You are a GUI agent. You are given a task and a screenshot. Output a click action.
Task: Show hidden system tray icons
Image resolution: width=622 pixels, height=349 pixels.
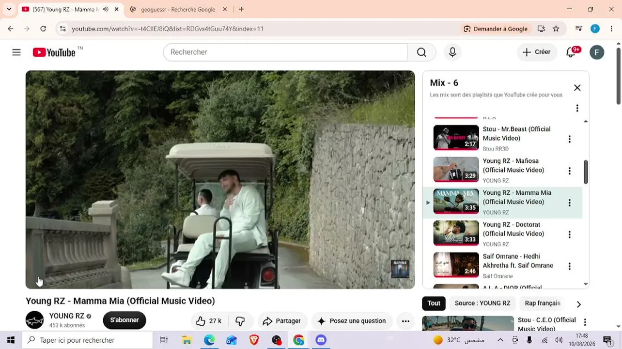click(500, 340)
